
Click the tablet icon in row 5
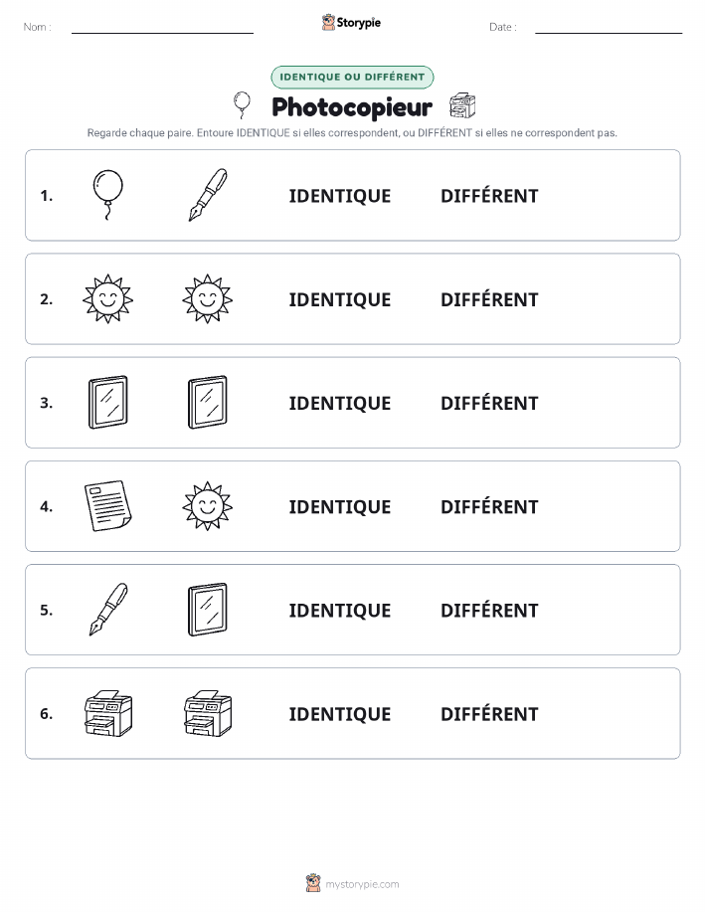pos(208,610)
